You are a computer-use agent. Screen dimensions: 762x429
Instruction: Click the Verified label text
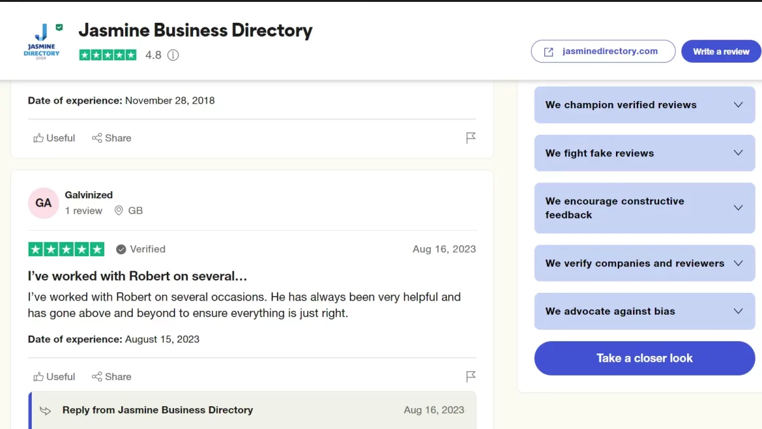[x=147, y=249]
